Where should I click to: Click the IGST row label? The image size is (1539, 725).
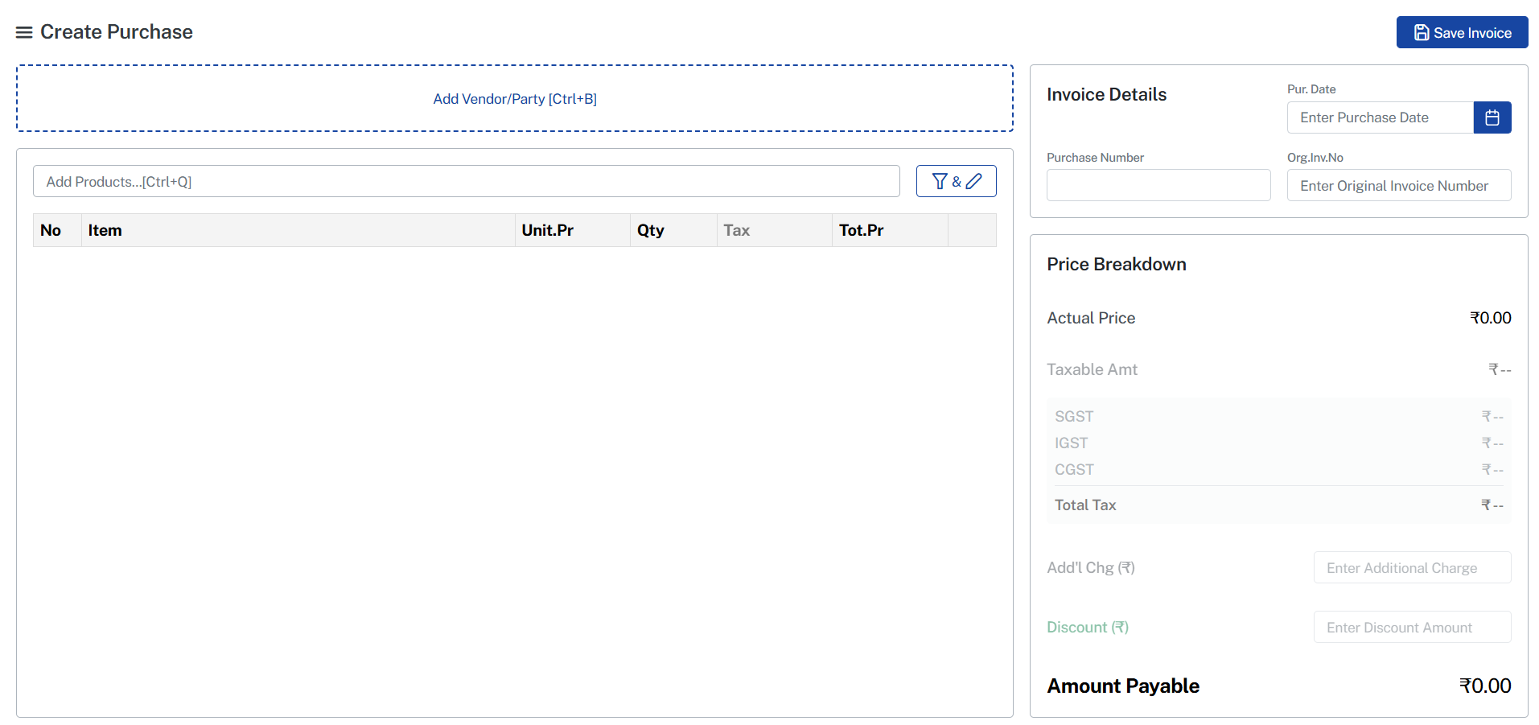[x=1071, y=443]
